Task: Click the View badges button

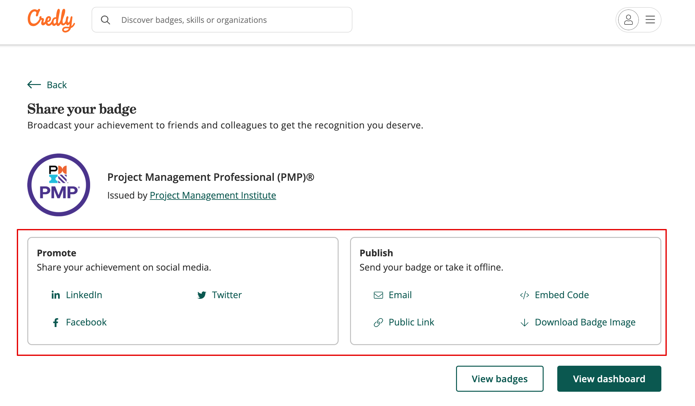Action: (x=500, y=379)
